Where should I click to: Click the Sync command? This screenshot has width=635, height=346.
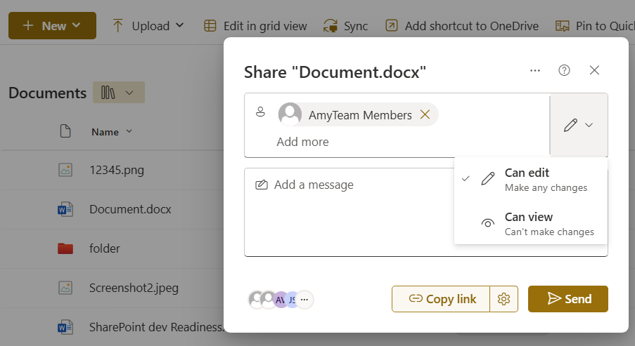345,26
